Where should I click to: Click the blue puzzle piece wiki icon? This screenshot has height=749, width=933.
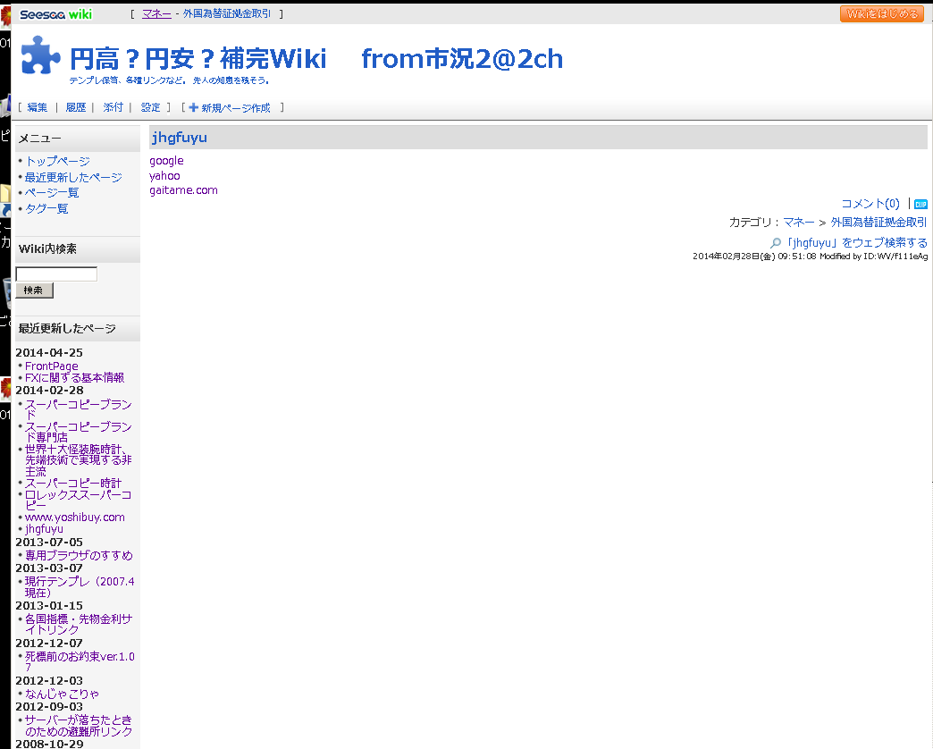(x=40, y=55)
